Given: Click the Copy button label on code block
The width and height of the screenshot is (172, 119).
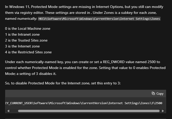Looking at the screenshot, I should [x=160, y=94].
